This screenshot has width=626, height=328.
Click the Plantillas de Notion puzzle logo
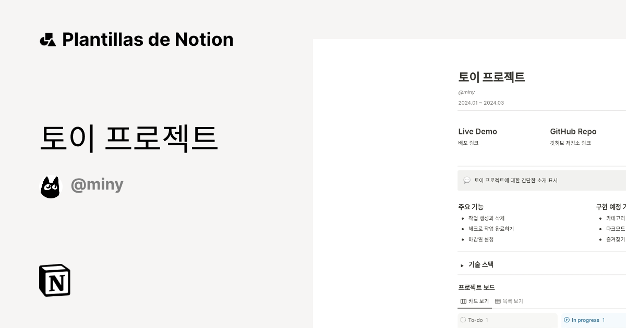point(47,39)
